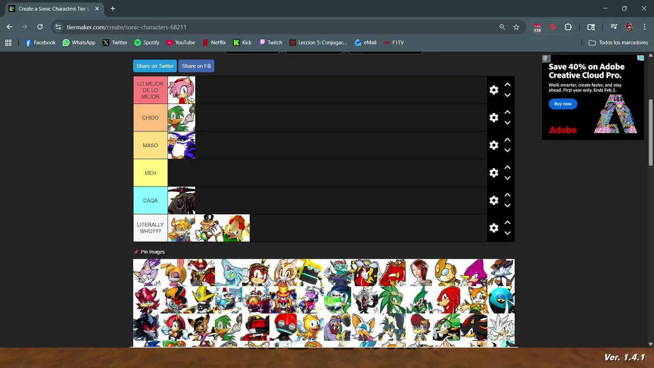
Task: Select MASO tier label
Action: pyautogui.click(x=150, y=145)
